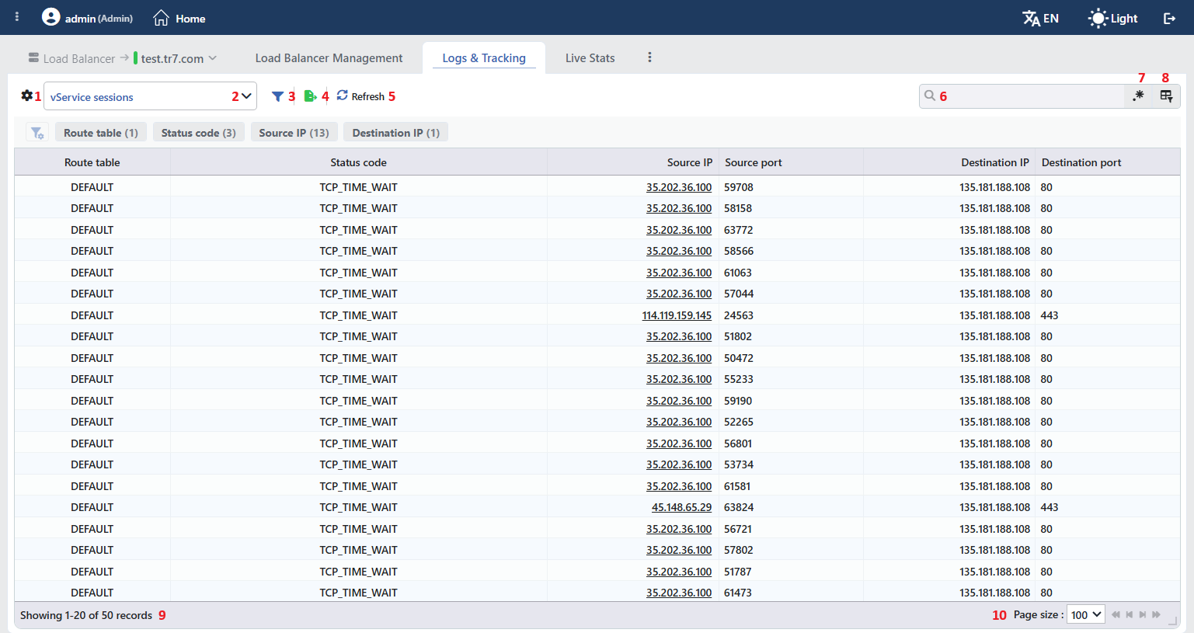
Task: Click the single-left arrow pagination icon
Action: point(1130,614)
